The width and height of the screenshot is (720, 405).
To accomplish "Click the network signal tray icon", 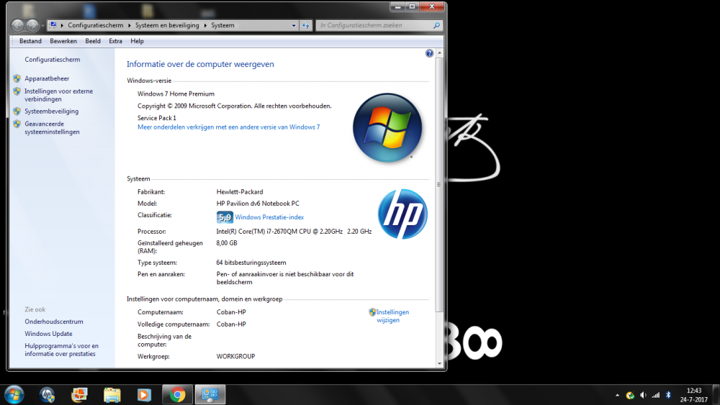I will click(x=656, y=395).
